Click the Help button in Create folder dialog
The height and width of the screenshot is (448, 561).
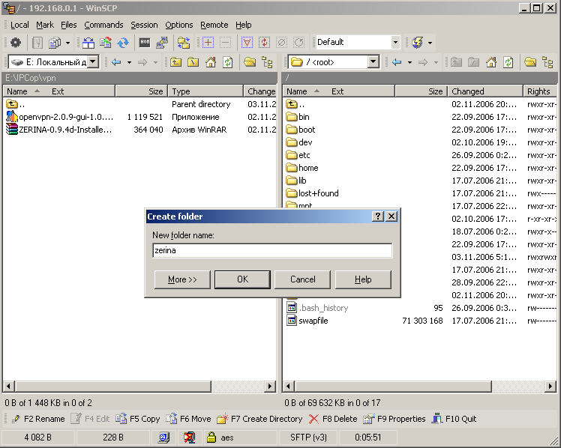coord(363,279)
